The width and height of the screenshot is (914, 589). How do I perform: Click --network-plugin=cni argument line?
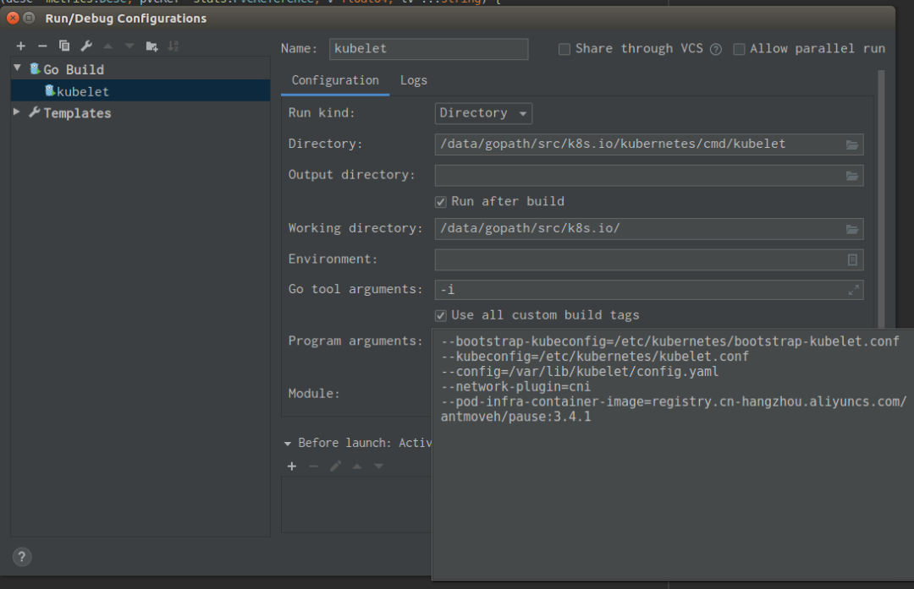tap(515, 386)
